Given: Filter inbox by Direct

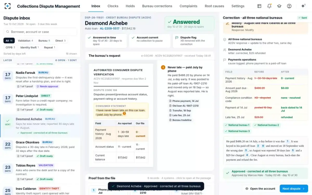Looking at the screenshot, I should click(60, 41).
